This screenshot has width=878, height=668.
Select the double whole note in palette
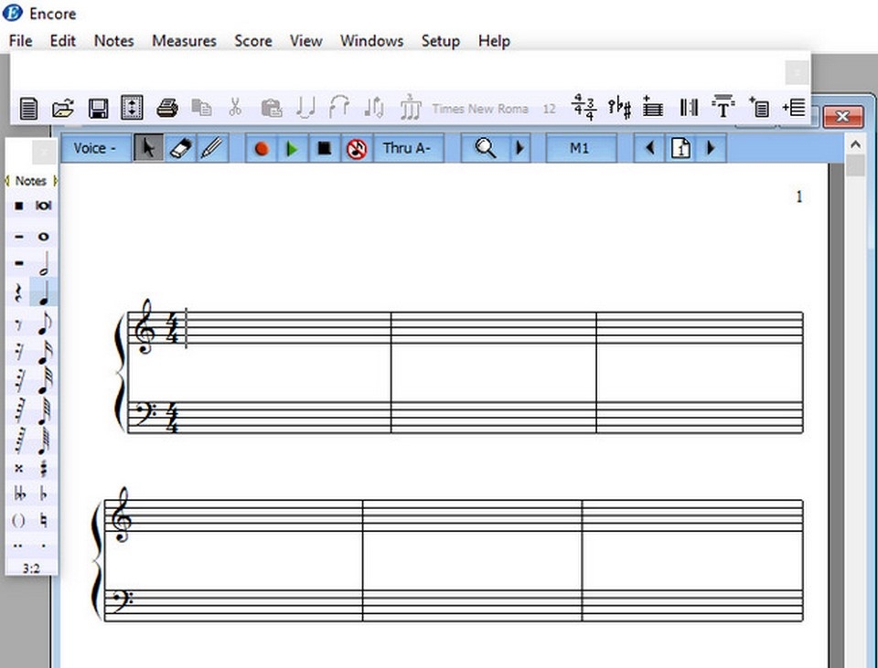[x=44, y=206]
